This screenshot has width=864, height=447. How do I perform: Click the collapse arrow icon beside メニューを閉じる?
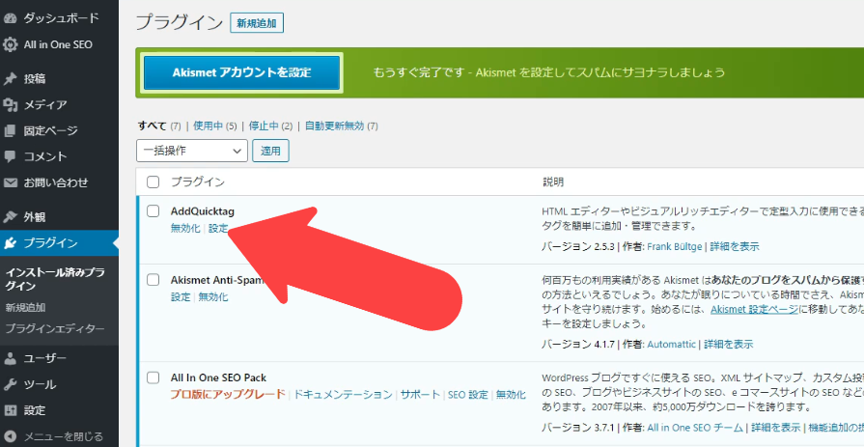tap(10, 437)
